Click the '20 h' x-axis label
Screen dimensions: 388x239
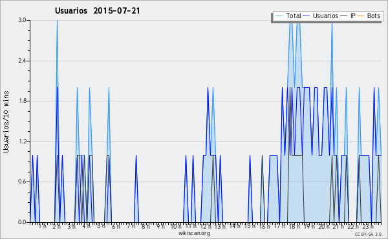(324, 227)
